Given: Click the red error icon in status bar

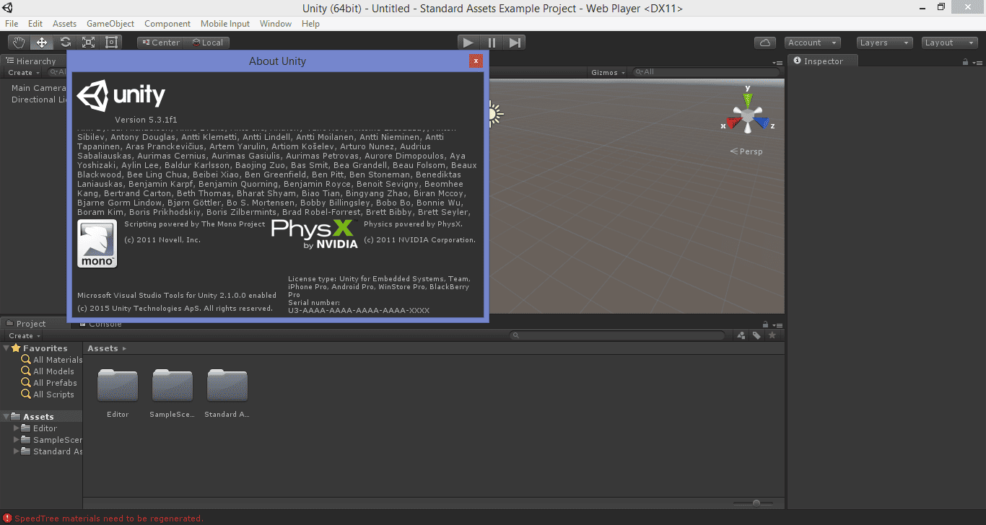Looking at the screenshot, I should coord(7,519).
